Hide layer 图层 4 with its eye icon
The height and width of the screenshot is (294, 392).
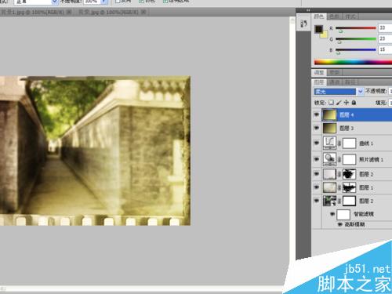pos(317,114)
